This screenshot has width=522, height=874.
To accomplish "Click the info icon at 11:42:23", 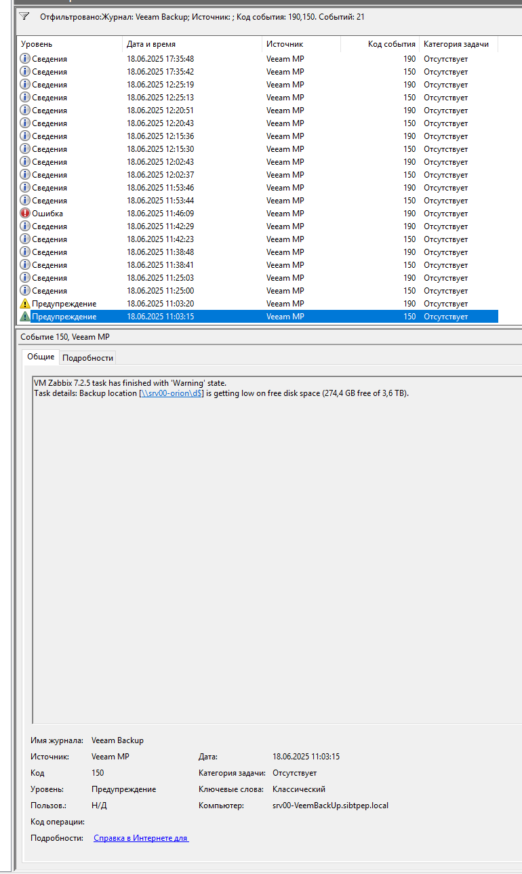I will click(x=25, y=239).
